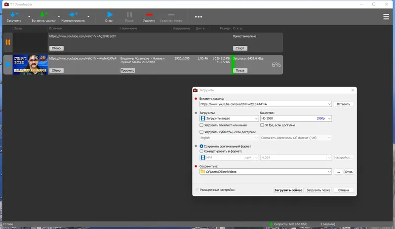Click Загрузить сейчас button

coord(288,190)
